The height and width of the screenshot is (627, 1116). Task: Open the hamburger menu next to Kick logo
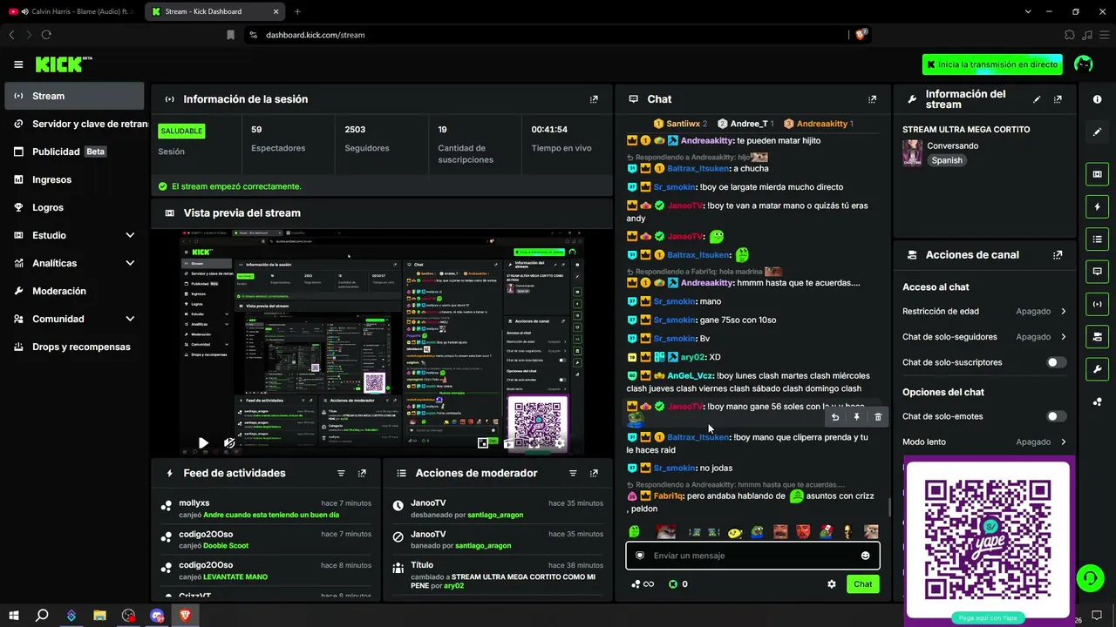coord(18,64)
